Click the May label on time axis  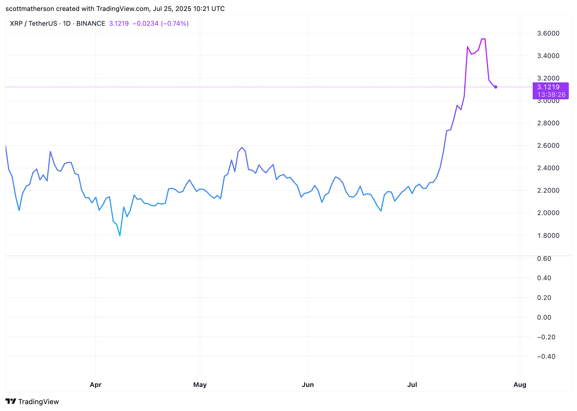tap(200, 384)
